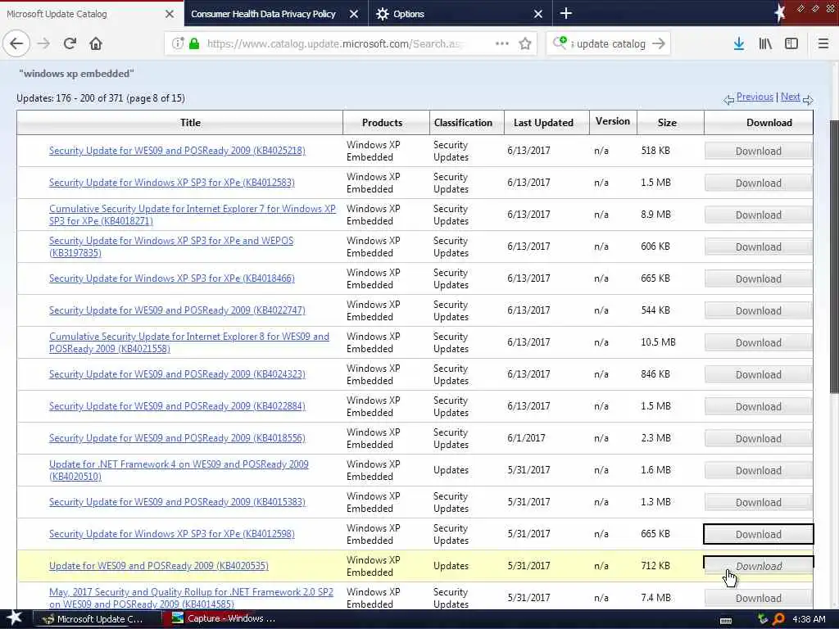The width and height of the screenshot is (839, 629).
Task: Open Internet Explorer 7 cumulative update KB4018271
Action: 192,215
